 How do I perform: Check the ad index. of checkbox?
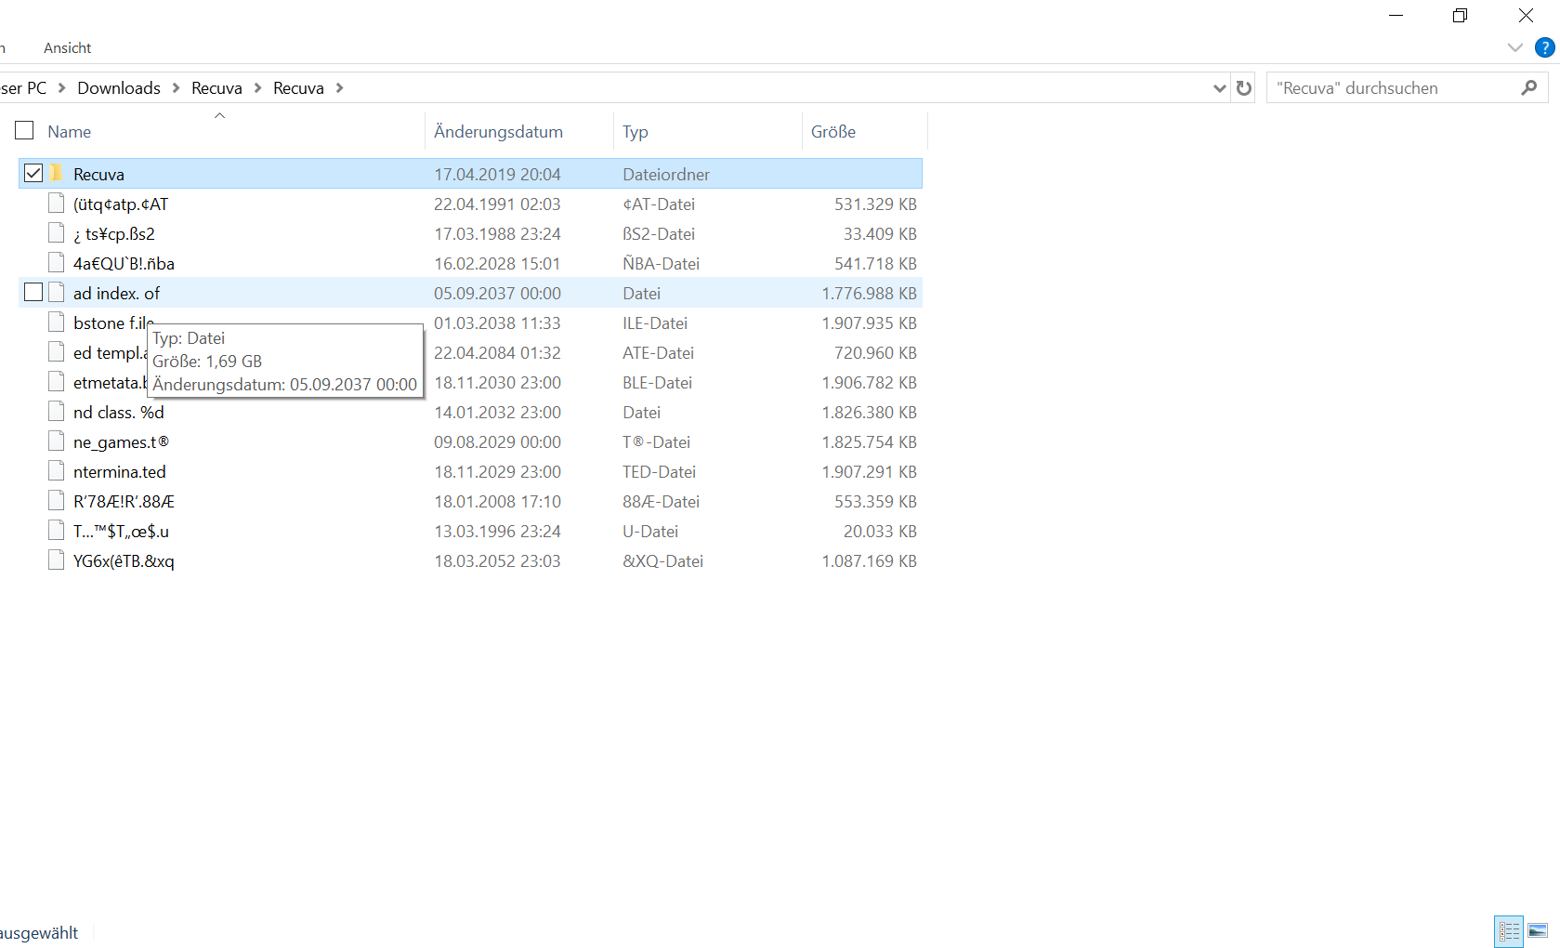pos(33,292)
